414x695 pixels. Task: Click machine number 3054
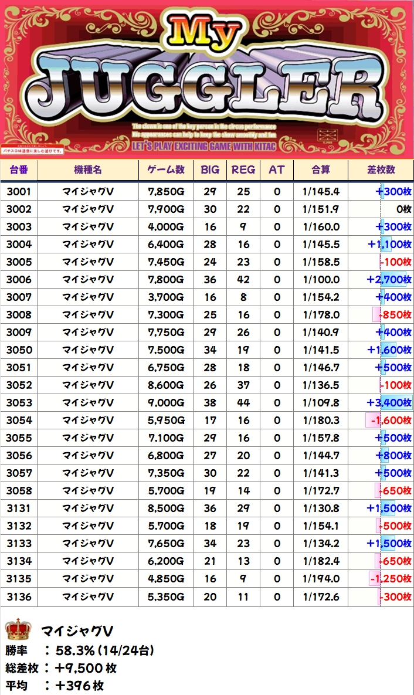[19, 420]
